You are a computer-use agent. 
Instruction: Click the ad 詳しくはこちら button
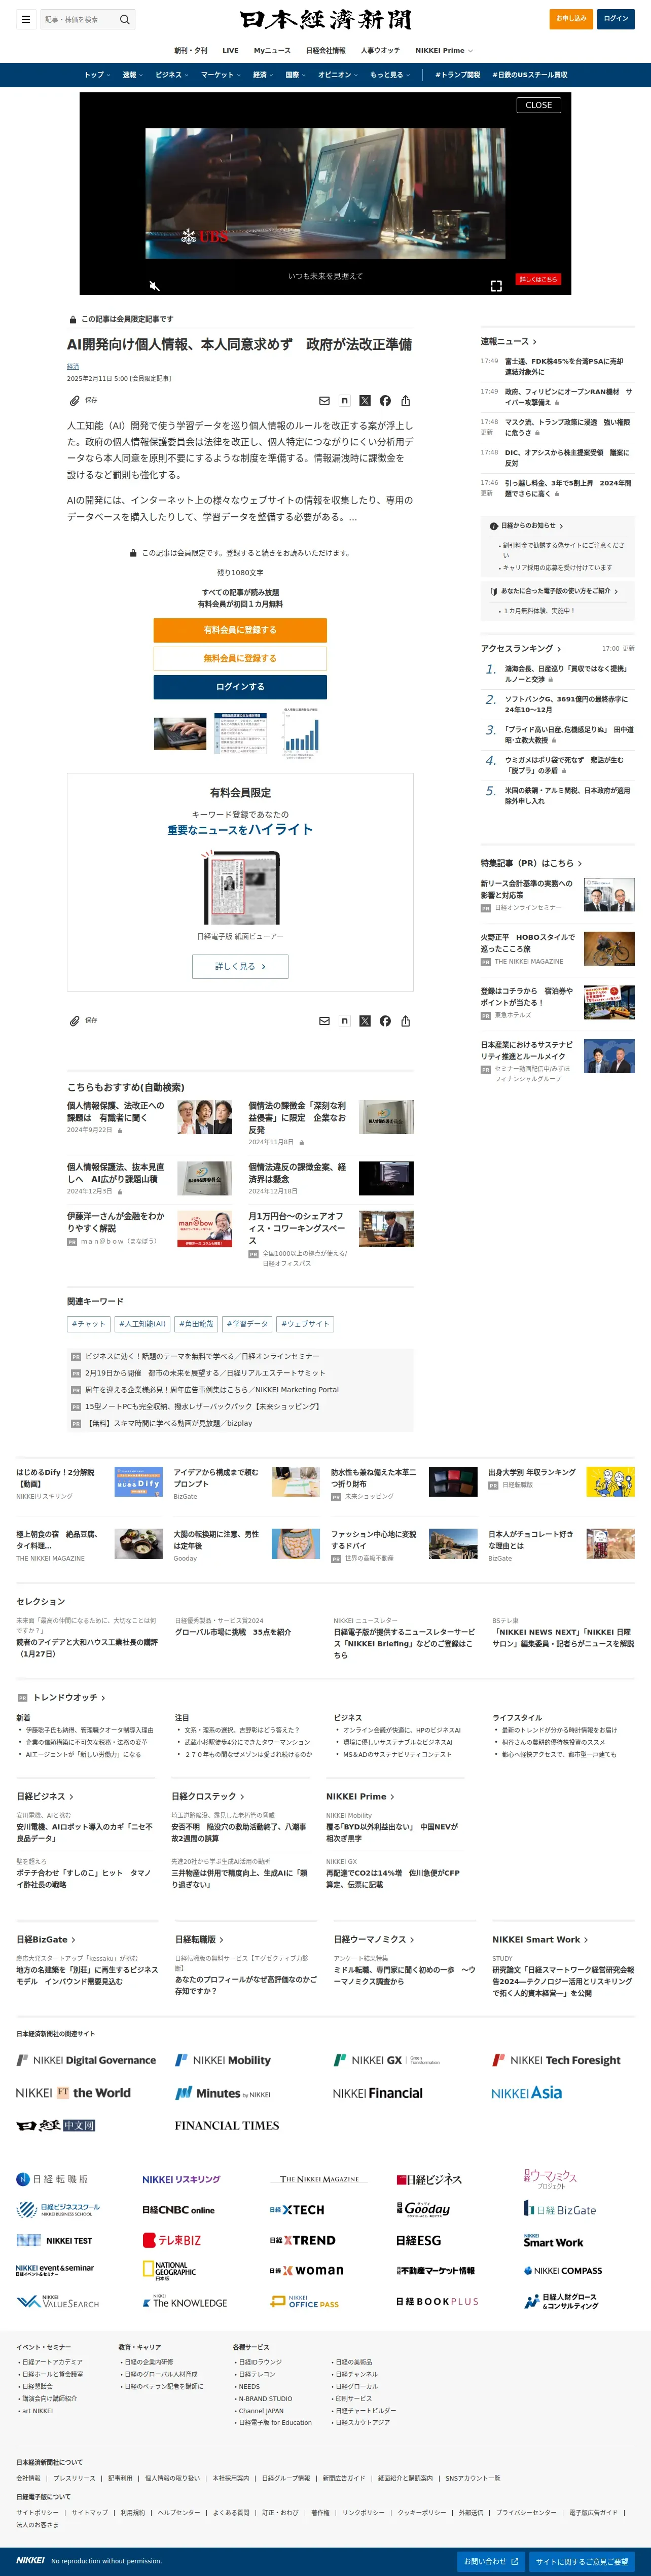point(538,279)
